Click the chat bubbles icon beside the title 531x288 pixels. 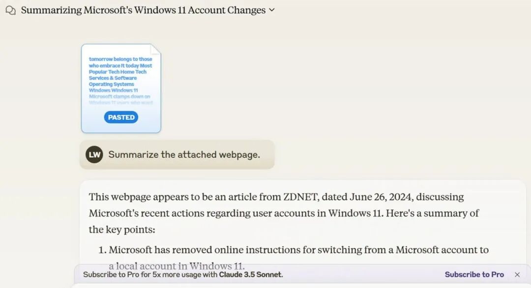tap(11, 10)
